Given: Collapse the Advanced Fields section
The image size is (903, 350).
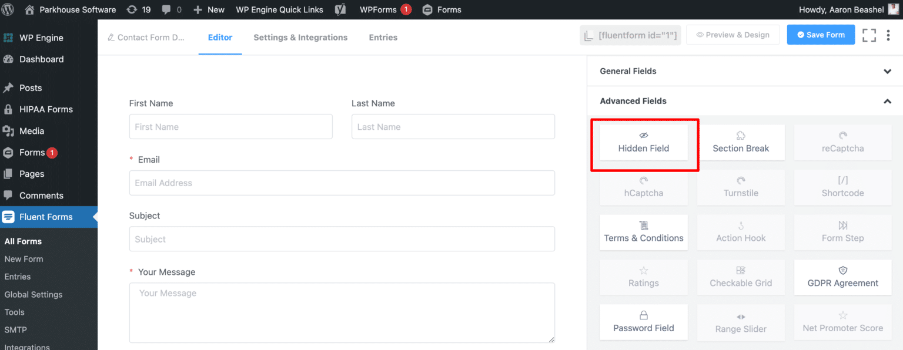Looking at the screenshot, I should tap(745, 101).
